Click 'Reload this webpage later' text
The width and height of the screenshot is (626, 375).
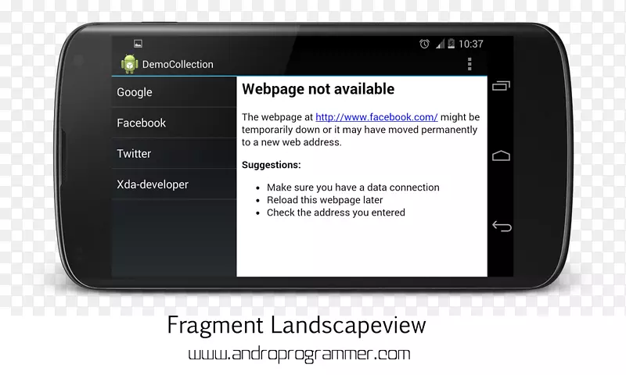[325, 200]
